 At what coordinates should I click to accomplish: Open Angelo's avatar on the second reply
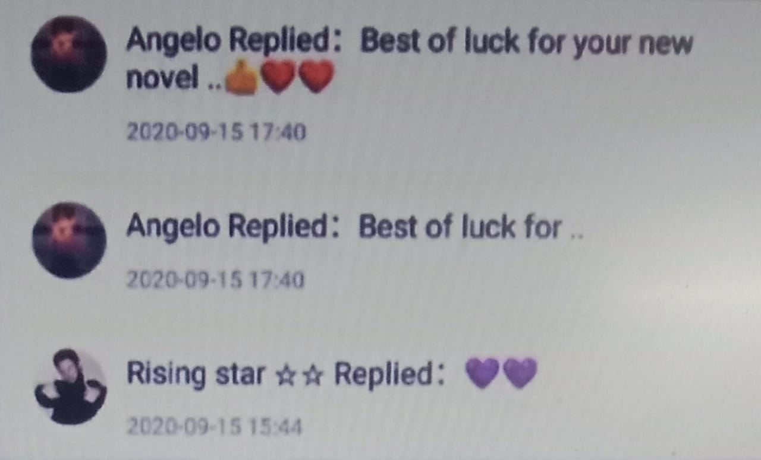(68, 240)
